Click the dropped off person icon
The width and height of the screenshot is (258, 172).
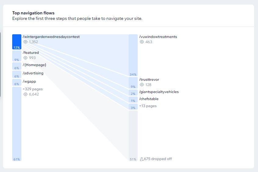pyautogui.click(x=142, y=159)
